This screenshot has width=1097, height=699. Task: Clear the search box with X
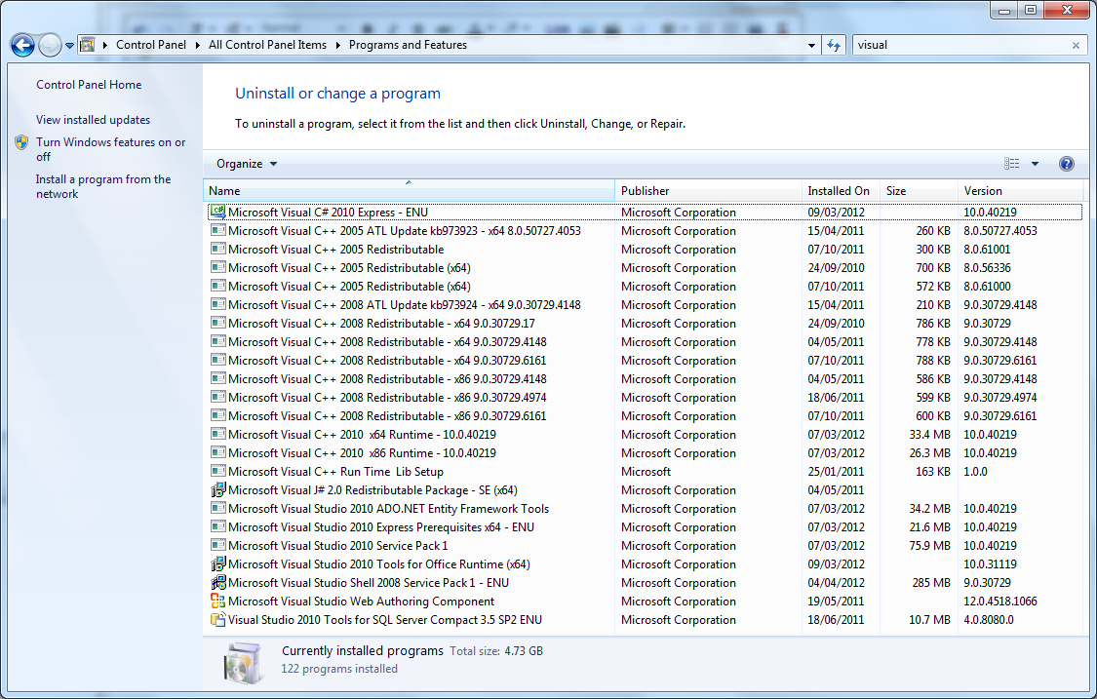click(1076, 46)
